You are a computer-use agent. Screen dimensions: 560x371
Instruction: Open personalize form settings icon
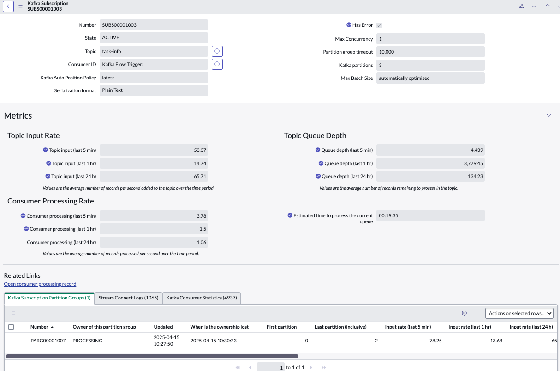point(521,6)
